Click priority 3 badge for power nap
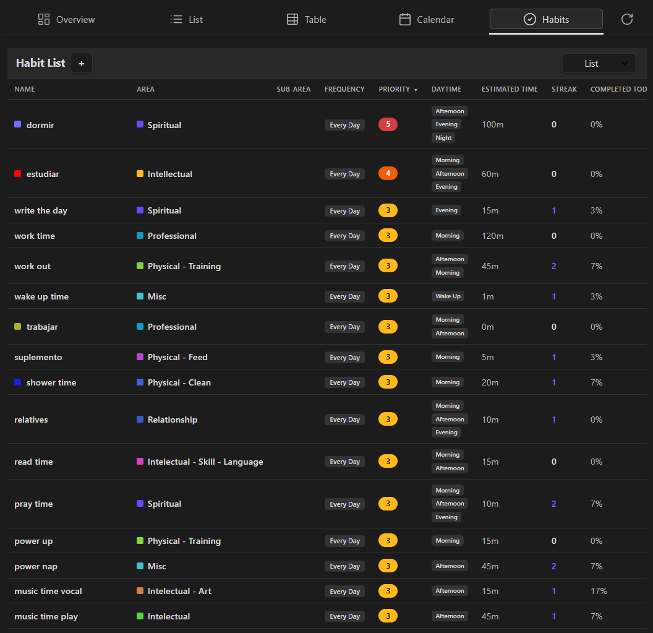The image size is (653, 633). click(388, 566)
